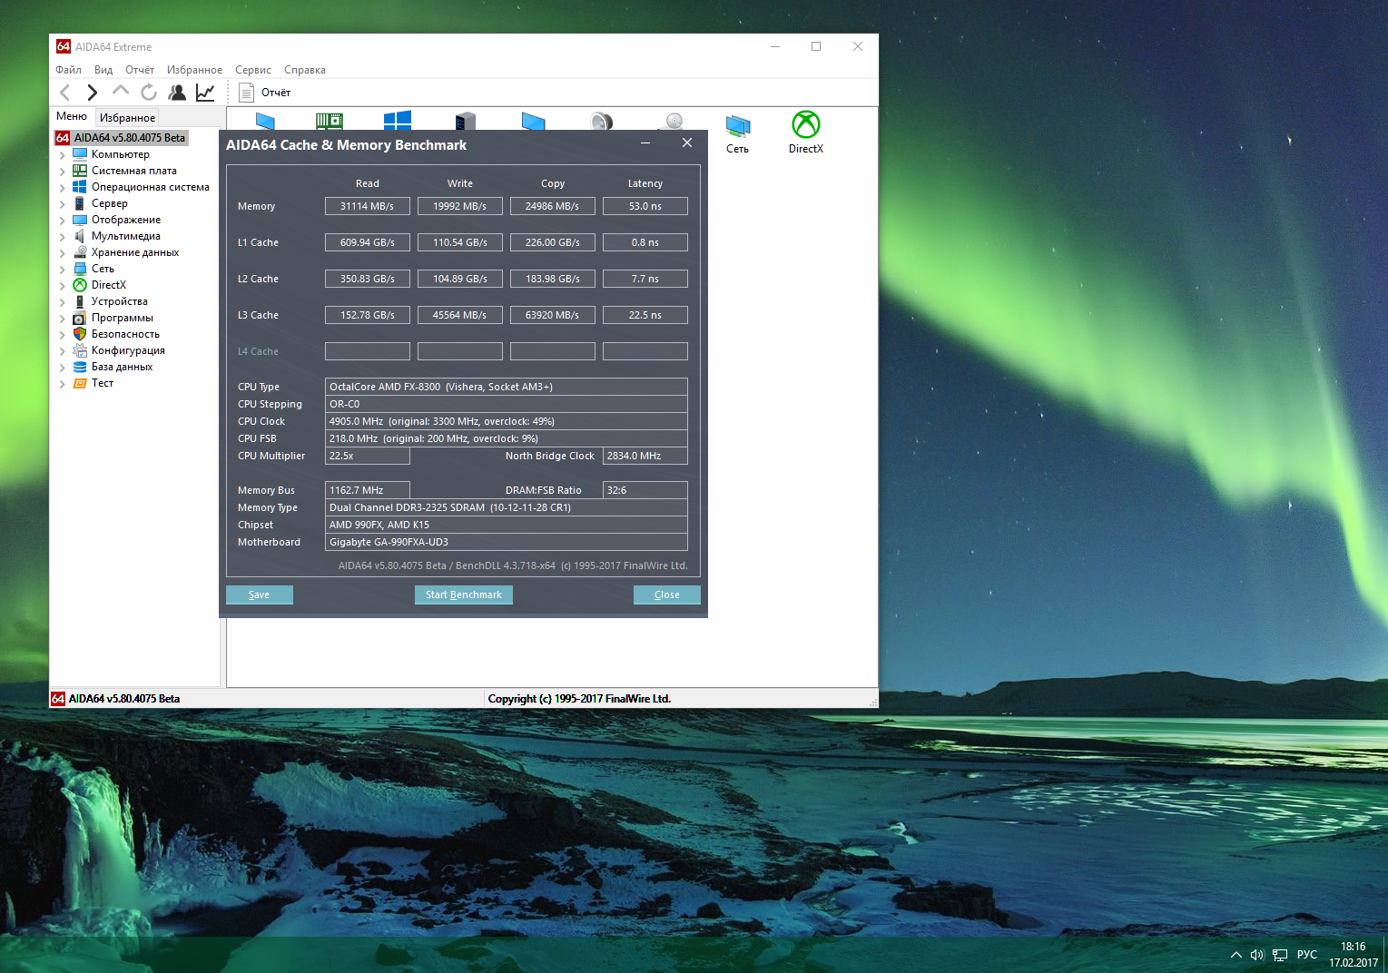Click the Сеть icon in sidebar tree
This screenshot has width=1388, height=973.
80,269
